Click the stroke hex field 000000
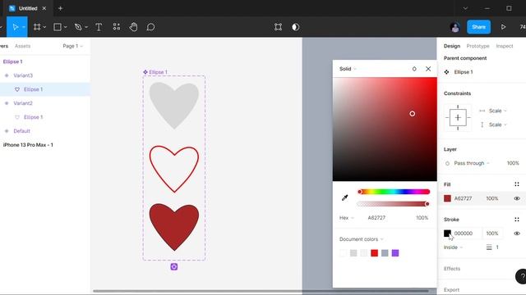This screenshot has width=526, height=295. (464, 234)
